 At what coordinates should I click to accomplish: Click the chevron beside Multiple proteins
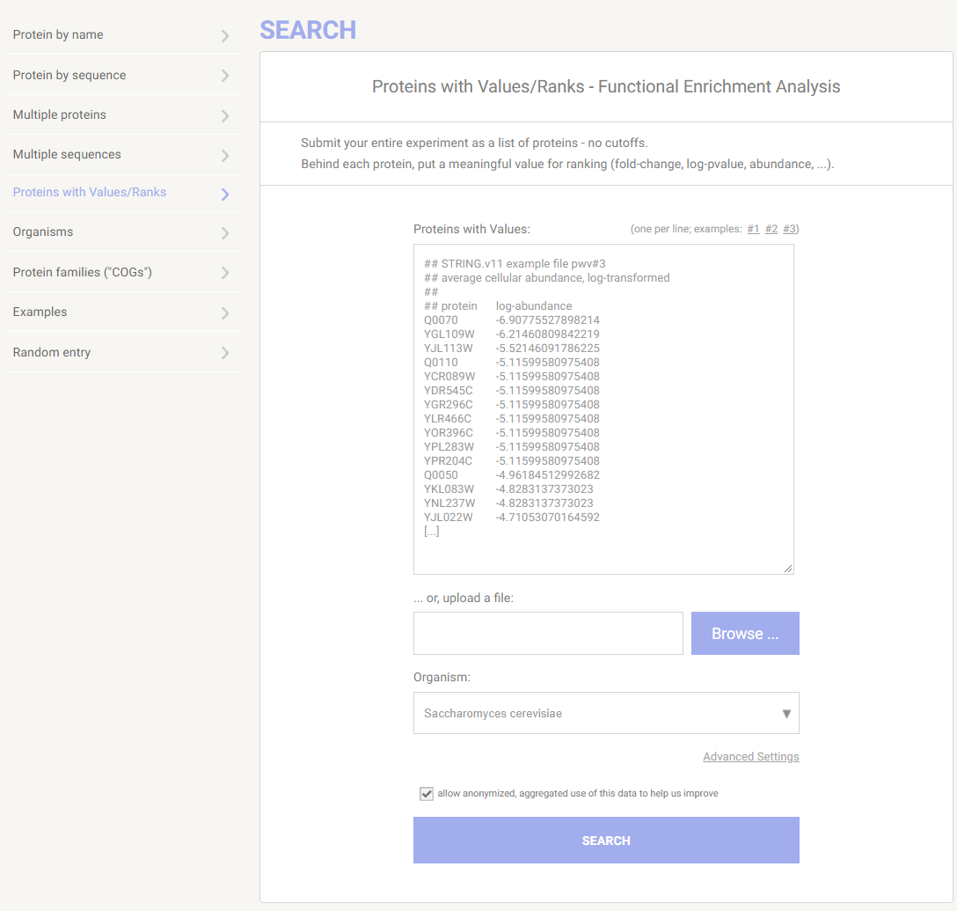[225, 115]
